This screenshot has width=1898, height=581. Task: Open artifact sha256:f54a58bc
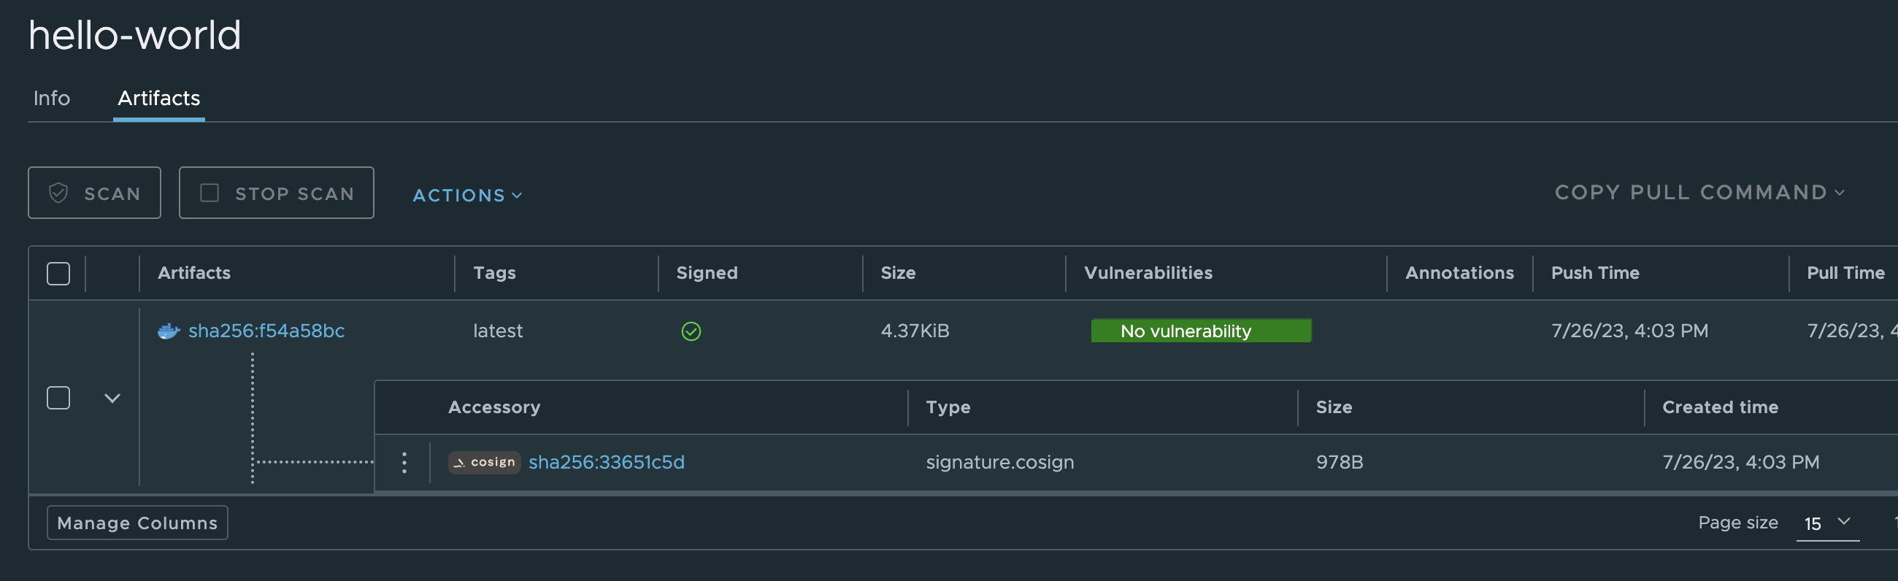(266, 331)
